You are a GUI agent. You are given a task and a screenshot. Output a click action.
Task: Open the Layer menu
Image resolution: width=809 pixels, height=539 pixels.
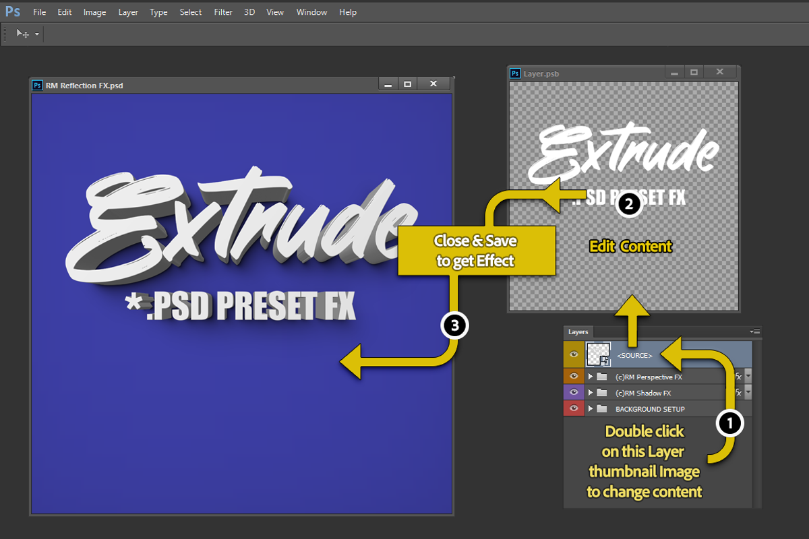pos(128,12)
